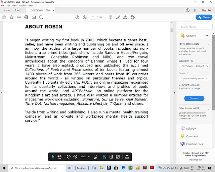215x172 pixels.
Task: Click the Windows taskbar search box
Action: click(x=37, y=168)
